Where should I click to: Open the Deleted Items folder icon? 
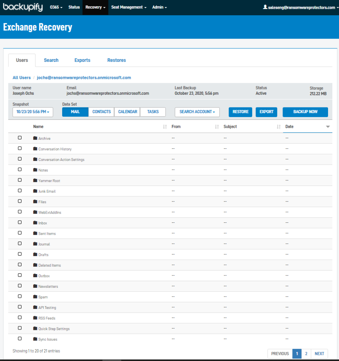(x=35, y=265)
